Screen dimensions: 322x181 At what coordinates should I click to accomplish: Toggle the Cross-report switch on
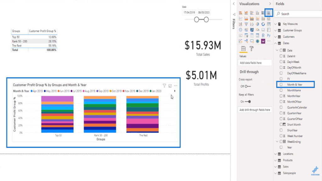click(x=248, y=86)
